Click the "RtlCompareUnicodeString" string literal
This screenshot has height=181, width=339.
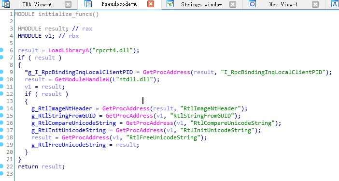(233, 123)
